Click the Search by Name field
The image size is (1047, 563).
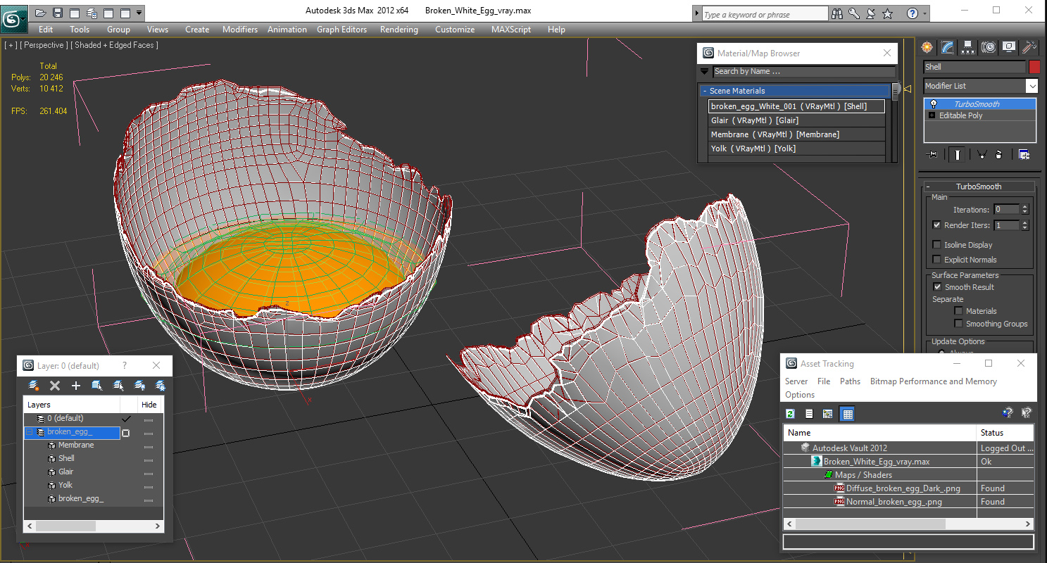804,71
